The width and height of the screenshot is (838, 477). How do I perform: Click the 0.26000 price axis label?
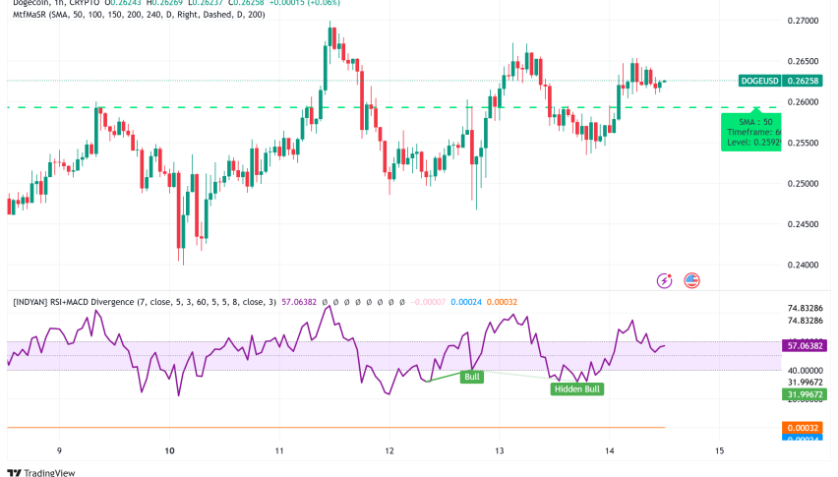coord(803,102)
